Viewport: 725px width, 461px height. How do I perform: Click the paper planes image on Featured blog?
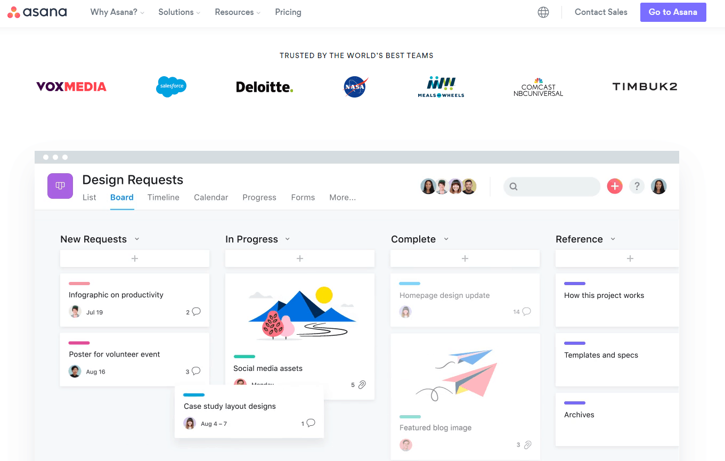(457, 376)
